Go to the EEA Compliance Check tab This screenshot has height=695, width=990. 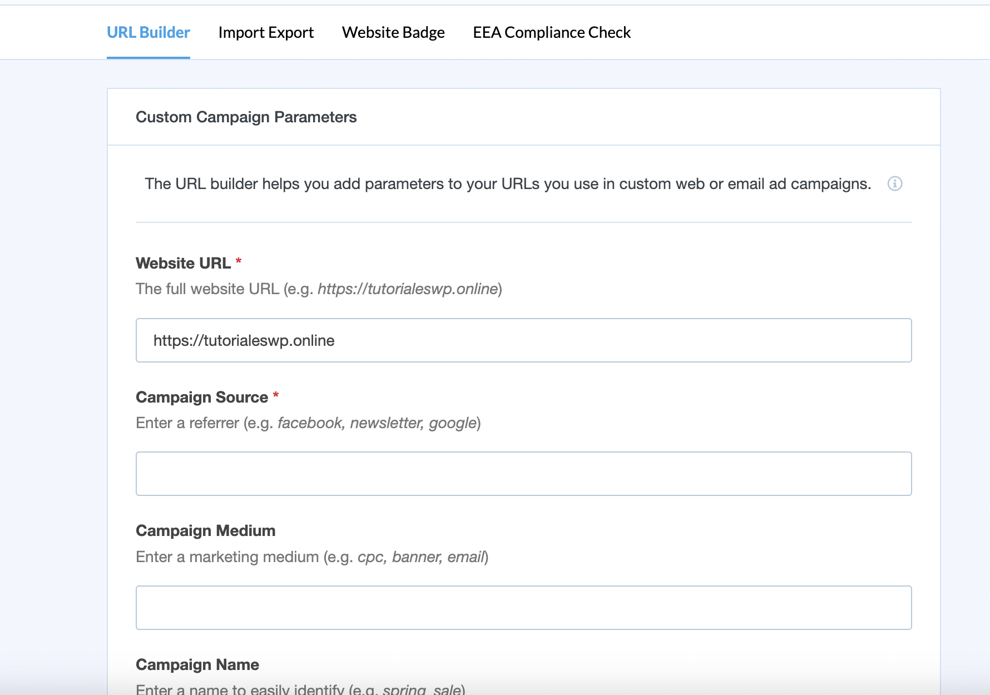pos(552,33)
